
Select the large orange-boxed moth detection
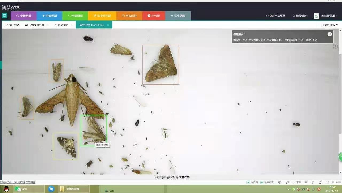161,65
